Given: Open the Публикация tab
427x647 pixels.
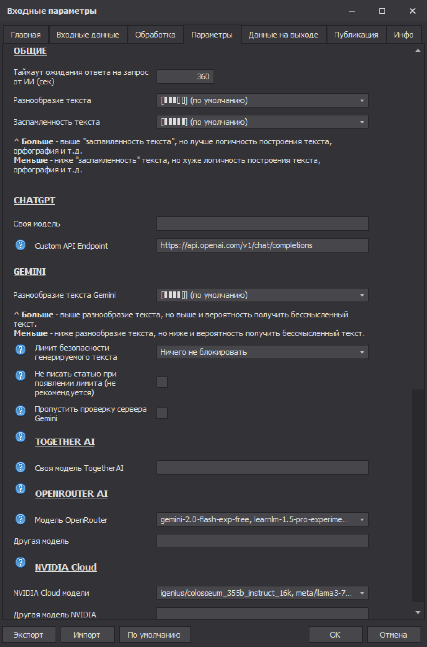Looking at the screenshot, I should point(356,35).
